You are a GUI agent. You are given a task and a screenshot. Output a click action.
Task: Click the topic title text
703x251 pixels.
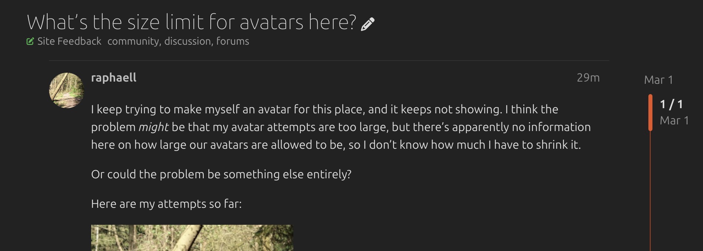(192, 22)
